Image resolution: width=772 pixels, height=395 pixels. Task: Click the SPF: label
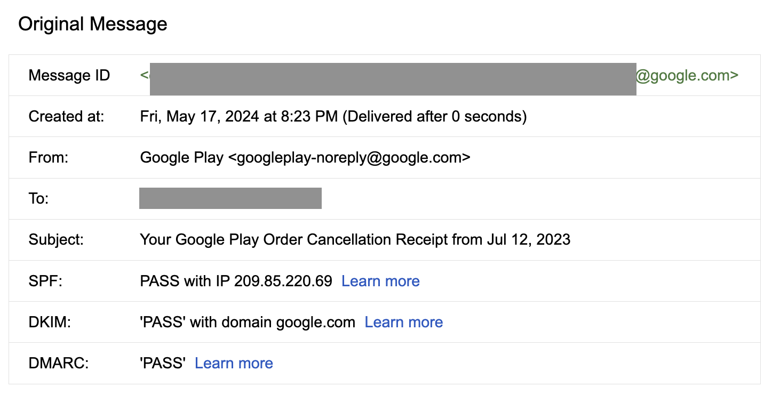[x=45, y=281]
